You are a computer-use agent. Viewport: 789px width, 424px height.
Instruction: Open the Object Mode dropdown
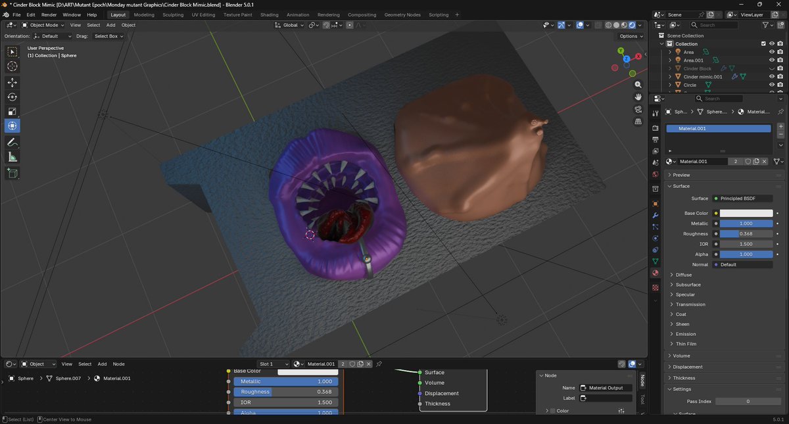[x=43, y=25]
